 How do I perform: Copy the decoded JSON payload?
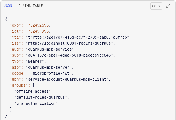156,6
